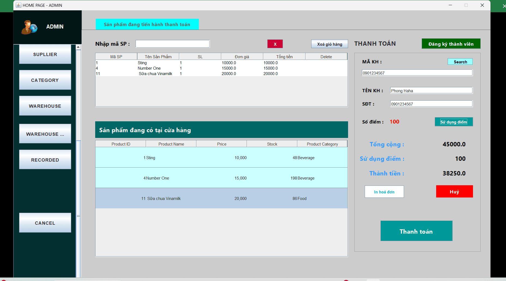The image size is (506, 281).
Task: Select the Sữa chua Vinamilk store row
Action: 221,198
